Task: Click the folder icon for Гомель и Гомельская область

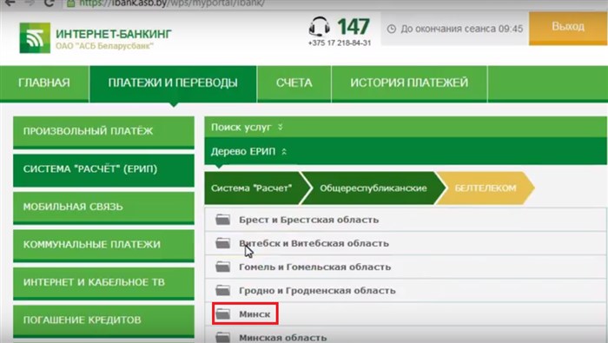Action: [x=223, y=267]
